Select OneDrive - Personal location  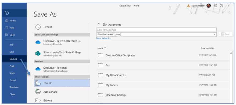click(x=62, y=69)
